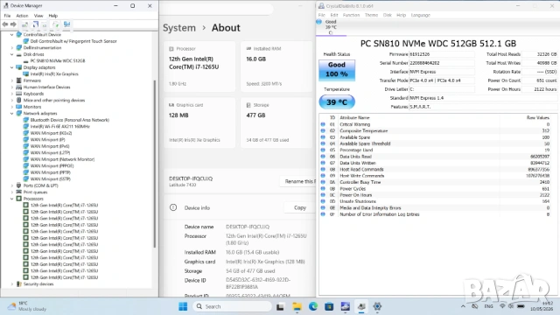The image size is (560, 315).
Task: Click the Bluetooth Device Personal Area Network icon
Action: click(26, 120)
